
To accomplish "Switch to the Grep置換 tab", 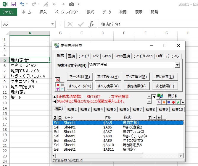I will click(x=122, y=56).
